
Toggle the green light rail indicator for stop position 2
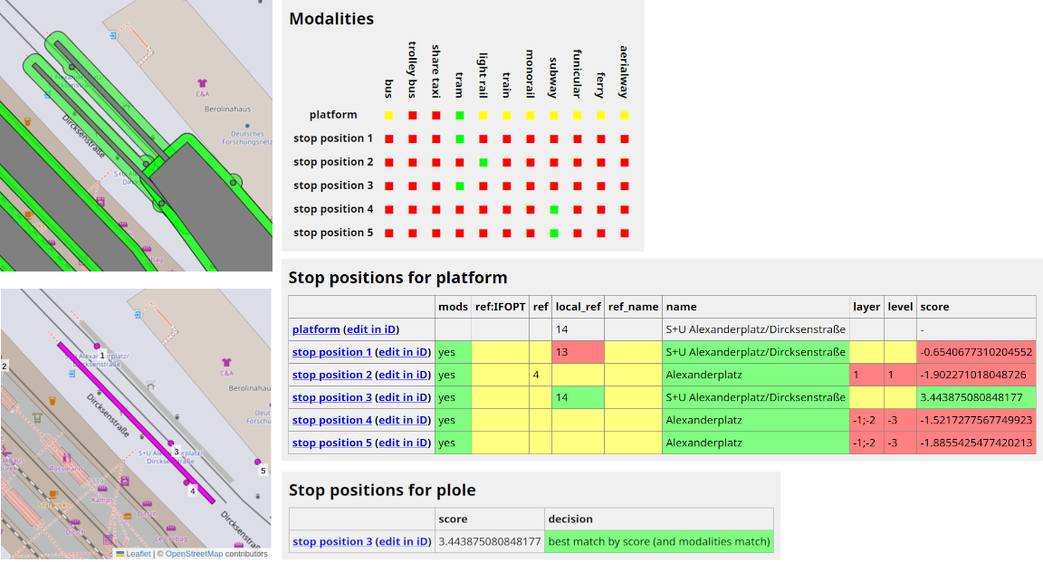click(483, 162)
